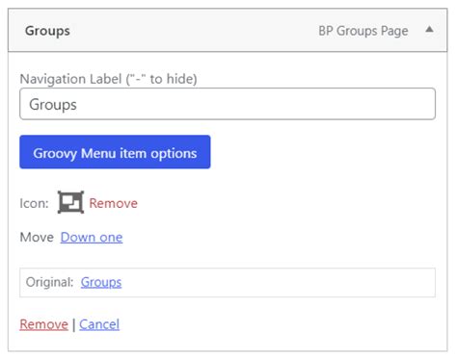The width and height of the screenshot is (457, 358).
Task: Click the 'Icon:' label text
Action: click(34, 203)
